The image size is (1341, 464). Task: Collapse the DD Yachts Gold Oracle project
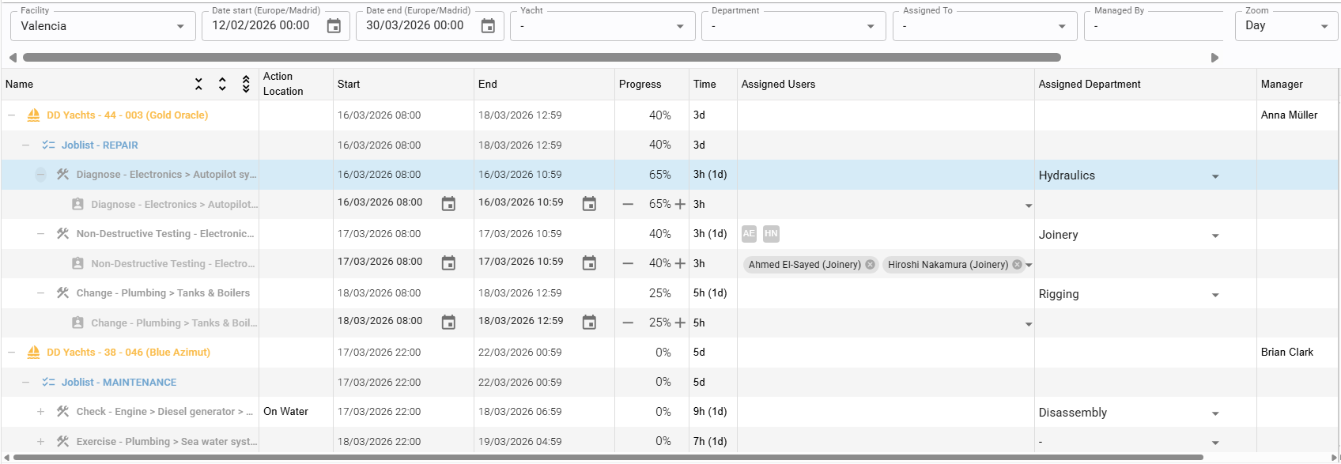12,115
